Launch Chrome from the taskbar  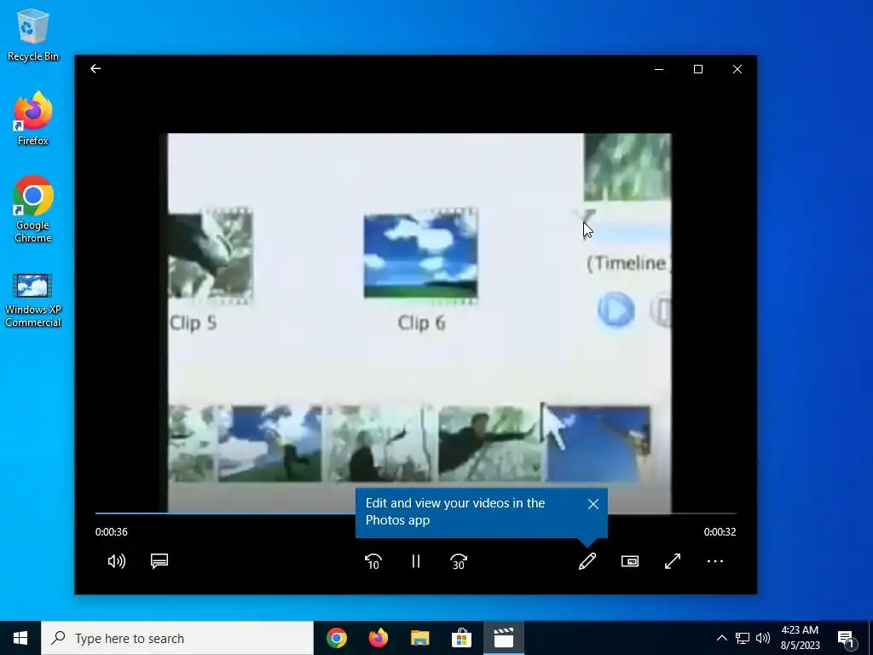point(336,638)
